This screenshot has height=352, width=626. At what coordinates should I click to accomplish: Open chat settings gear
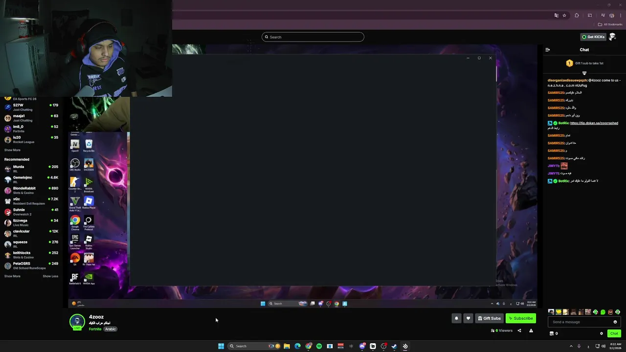pos(602,333)
